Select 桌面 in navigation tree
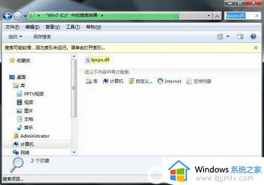Image resolution: width=264 pixels, height=185 pixels. pyautogui.click(x=21, y=77)
